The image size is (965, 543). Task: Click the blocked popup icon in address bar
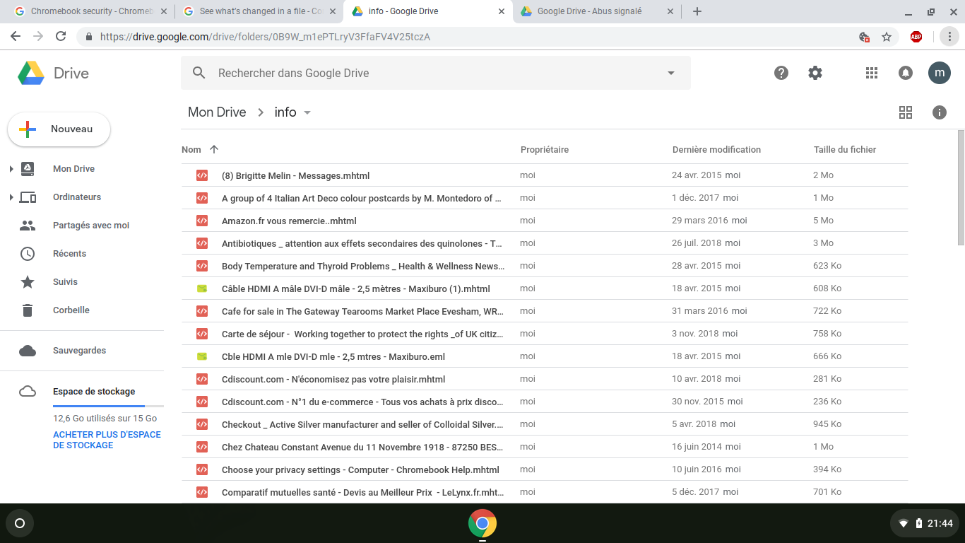[x=864, y=37]
